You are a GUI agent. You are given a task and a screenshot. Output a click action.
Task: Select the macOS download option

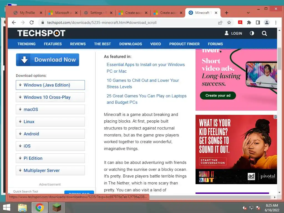point(50,109)
